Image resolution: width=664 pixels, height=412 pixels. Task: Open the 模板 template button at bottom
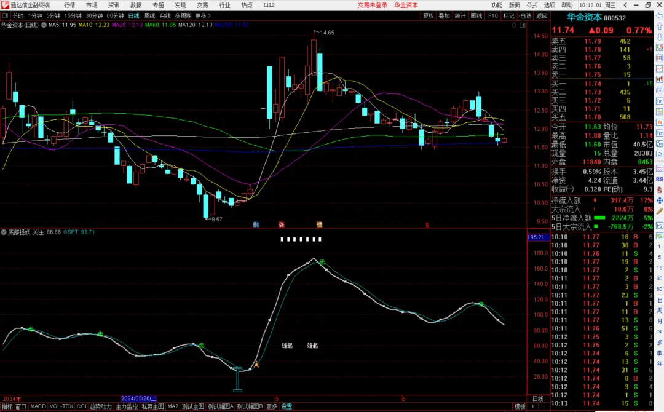point(520,406)
